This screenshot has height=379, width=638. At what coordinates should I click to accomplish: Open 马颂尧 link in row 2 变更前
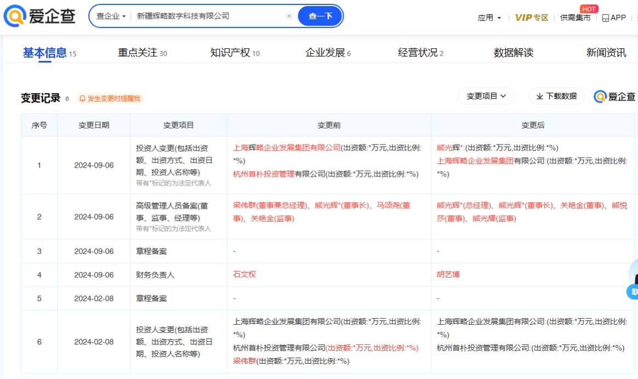pos(388,205)
